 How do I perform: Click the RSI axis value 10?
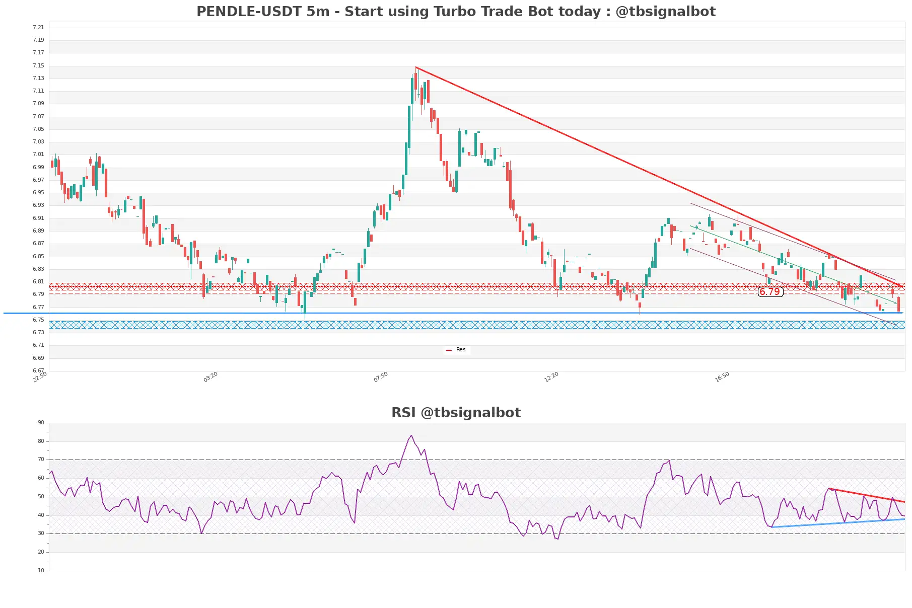41,571
